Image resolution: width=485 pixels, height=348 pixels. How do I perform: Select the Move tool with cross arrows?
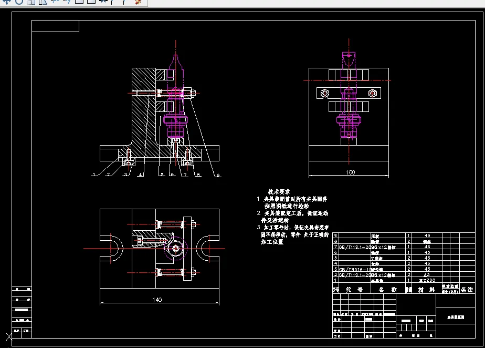[x=6, y=2]
